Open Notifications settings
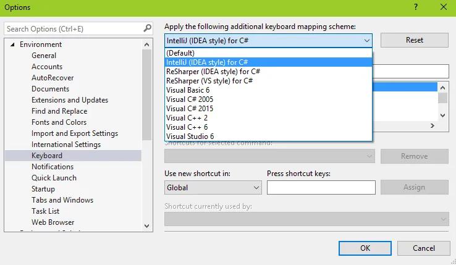 tap(53, 167)
